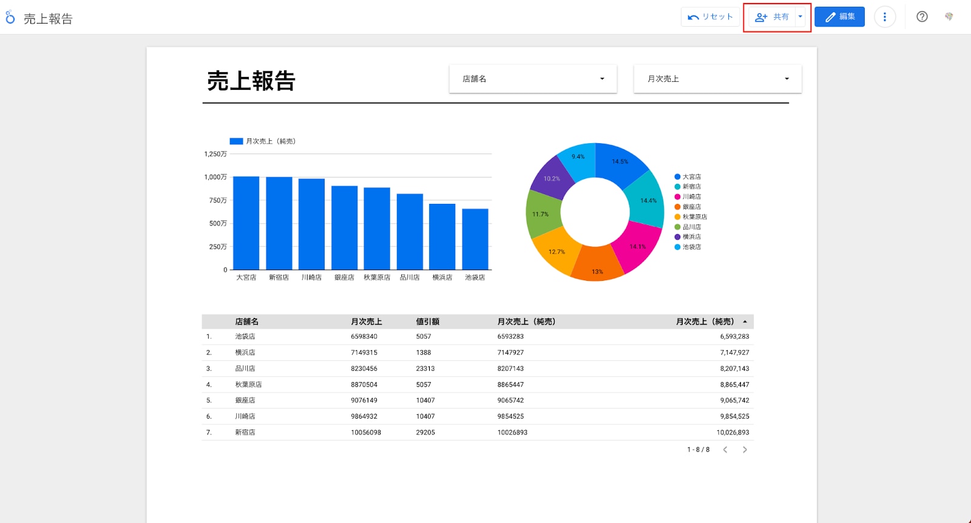Click the 共有 share button
The image size is (971, 523).
tap(772, 17)
